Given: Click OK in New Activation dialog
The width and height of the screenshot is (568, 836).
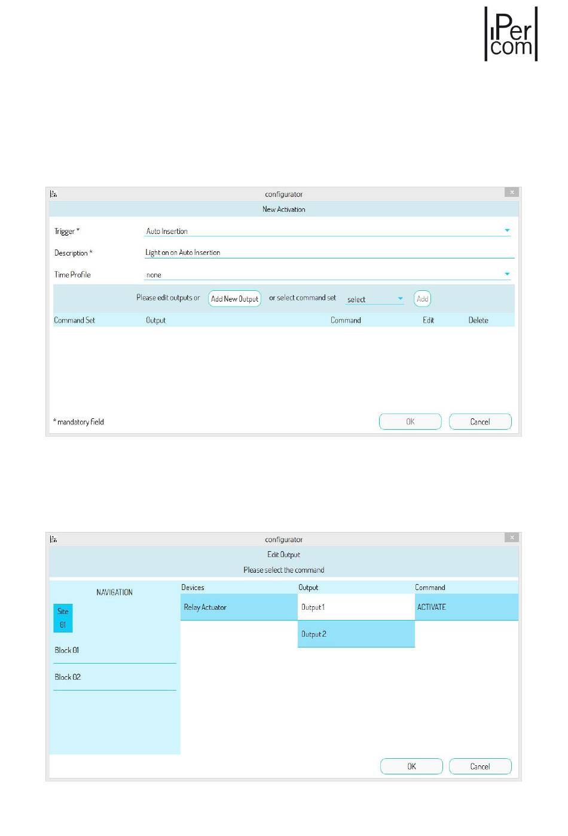Looking at the screenshot, I should pos(410,422).
